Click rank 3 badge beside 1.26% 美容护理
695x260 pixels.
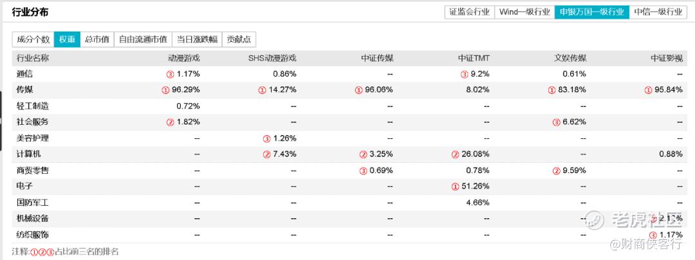[x=266, y=138]
